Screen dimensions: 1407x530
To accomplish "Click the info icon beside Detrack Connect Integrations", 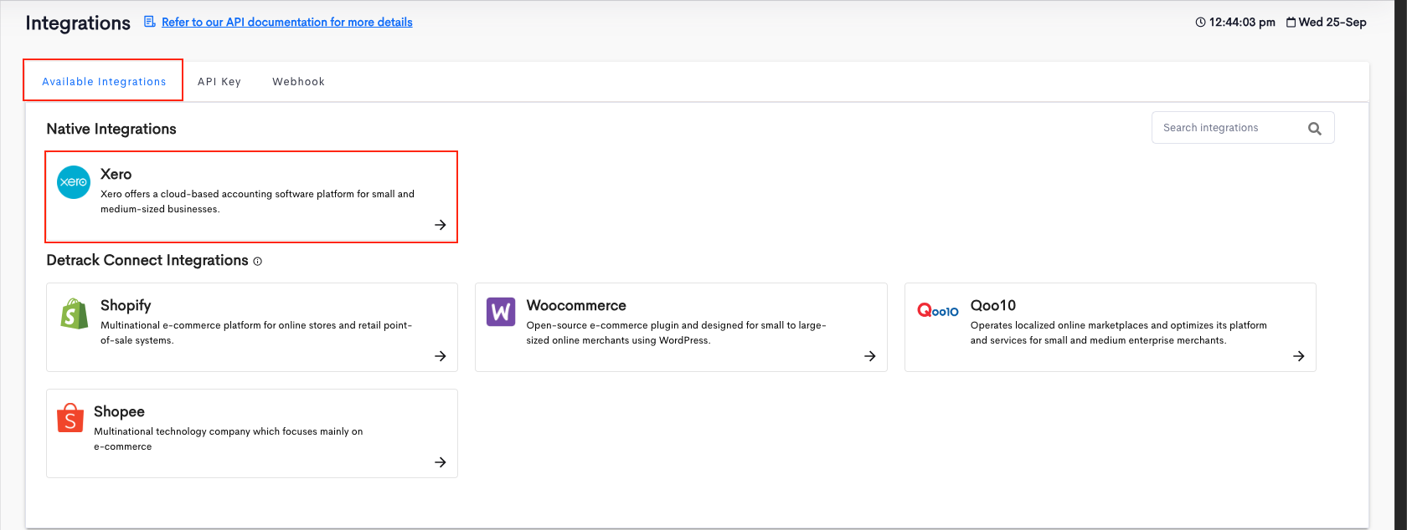I will (x=257, y=262).
